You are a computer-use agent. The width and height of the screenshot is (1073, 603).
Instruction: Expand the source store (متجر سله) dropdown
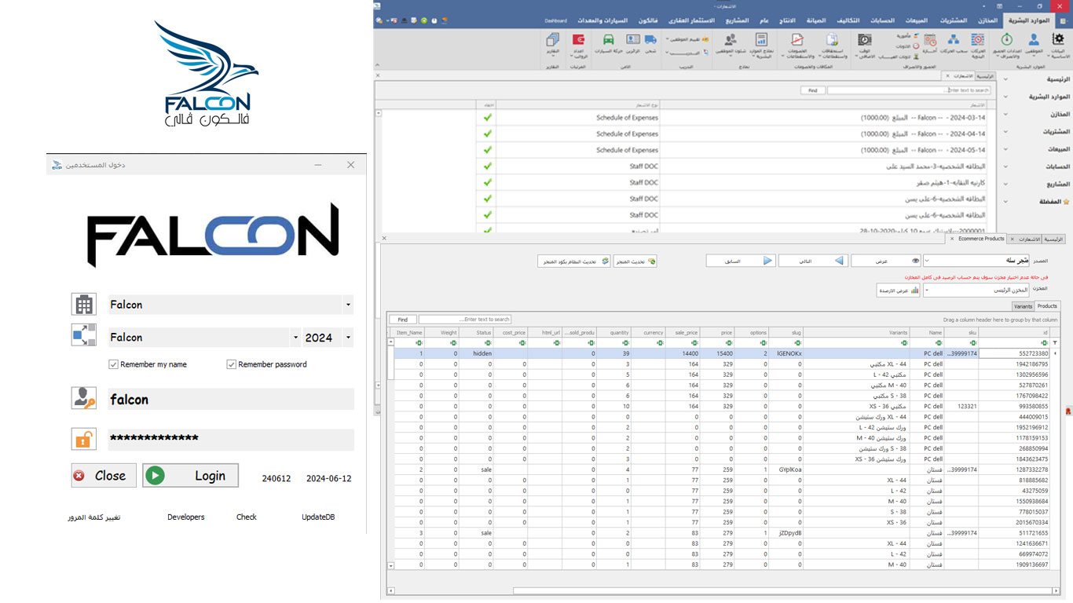(927, 261)
